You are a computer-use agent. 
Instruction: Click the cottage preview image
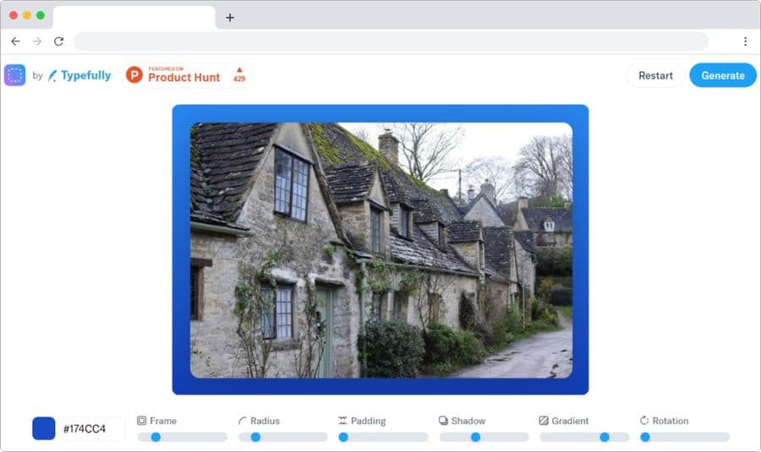click(x=381, y=250)
